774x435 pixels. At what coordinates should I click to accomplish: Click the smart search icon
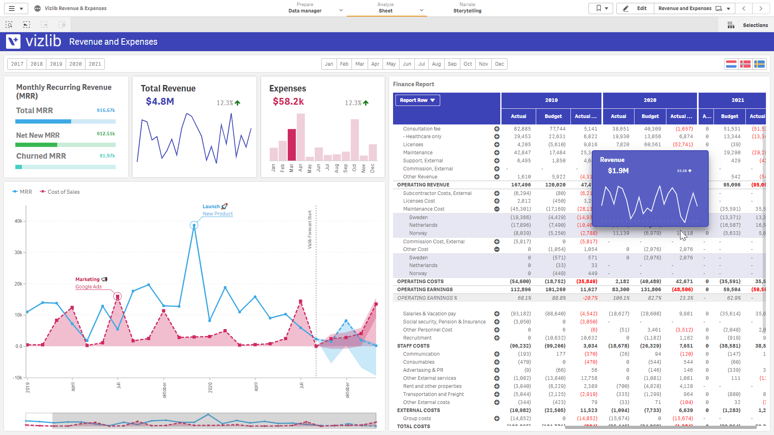pos(9,25)
